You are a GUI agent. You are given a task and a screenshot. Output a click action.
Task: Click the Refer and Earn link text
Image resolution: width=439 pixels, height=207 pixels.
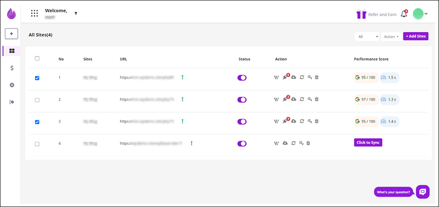[382, 14]
